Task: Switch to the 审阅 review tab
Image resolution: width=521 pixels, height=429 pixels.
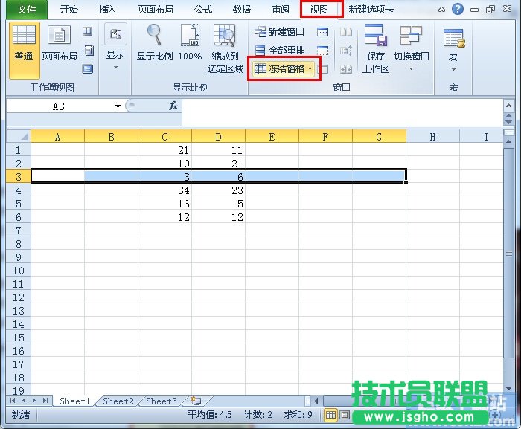Action: [281, 10]
